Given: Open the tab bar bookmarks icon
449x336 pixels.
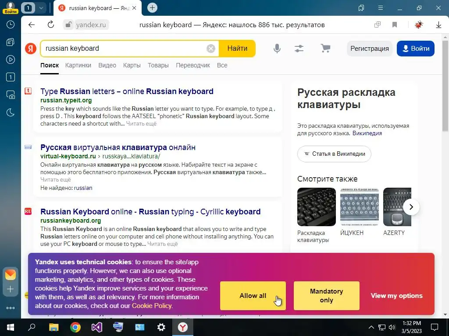Looking at the screenshot, I should tap(361, 8).
